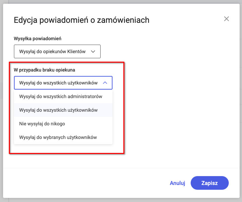Save settings with the Zapisz button
Image resolution: width=242 pixels, height=202 pixels.
(210, 183)
